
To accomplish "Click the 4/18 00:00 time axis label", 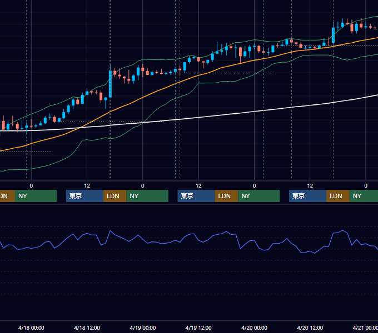I will (x=31, y=327).
